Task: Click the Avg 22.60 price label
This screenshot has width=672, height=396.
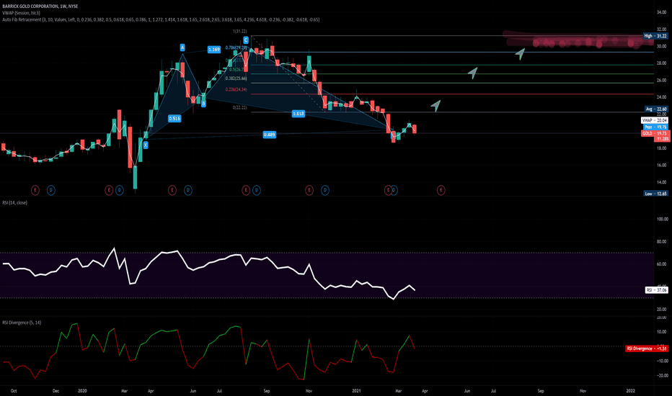Action: [x=656, y=109]
